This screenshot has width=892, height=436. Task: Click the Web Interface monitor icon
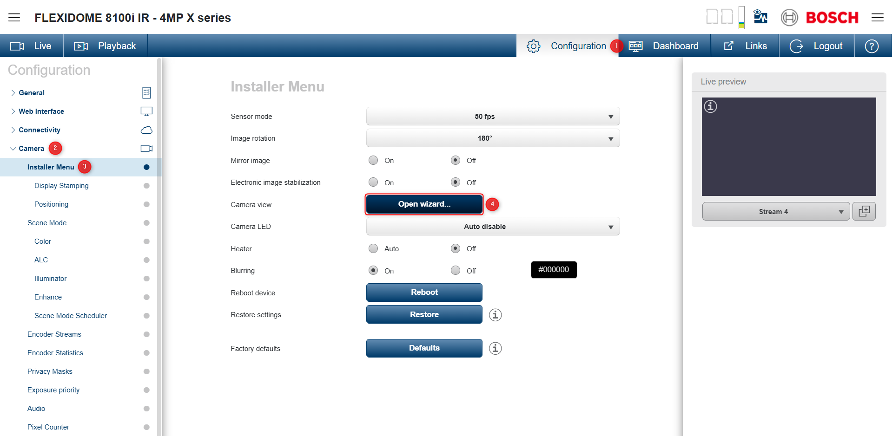click(146, 111)
